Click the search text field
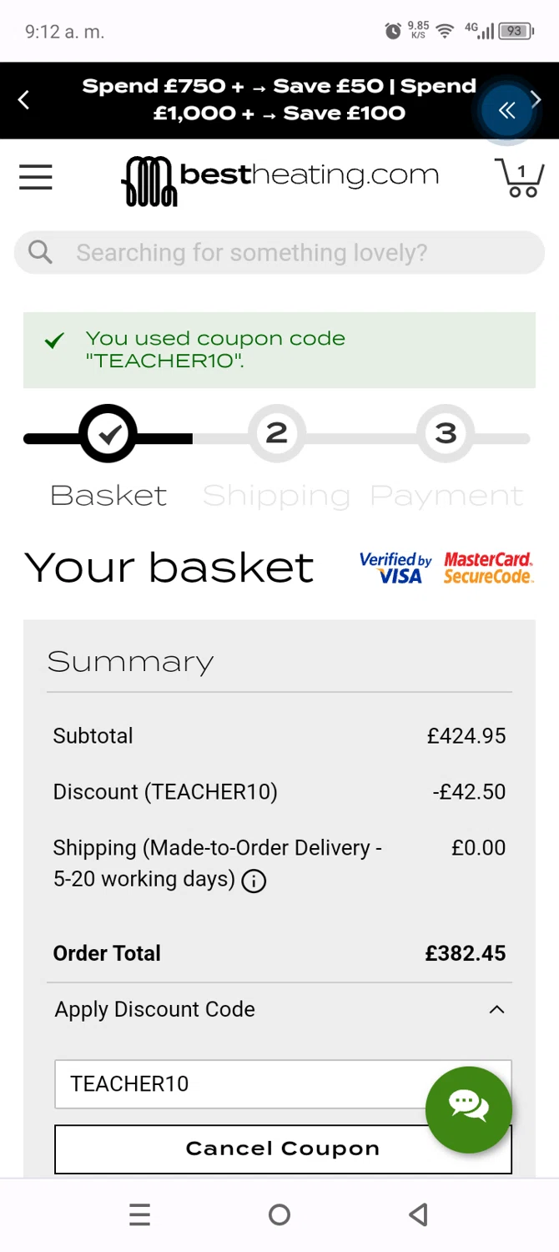Screen dimensions: 559x1252 click(292, 252)
